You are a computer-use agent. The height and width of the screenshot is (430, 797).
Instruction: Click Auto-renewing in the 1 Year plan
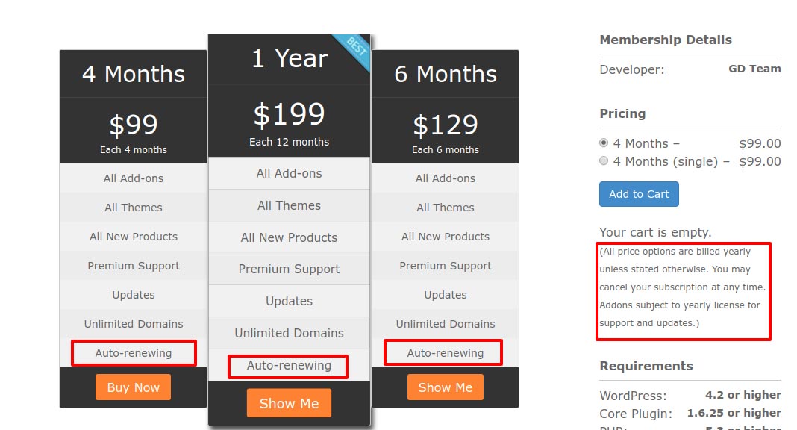pyautogui.click(x=289, y=366)
